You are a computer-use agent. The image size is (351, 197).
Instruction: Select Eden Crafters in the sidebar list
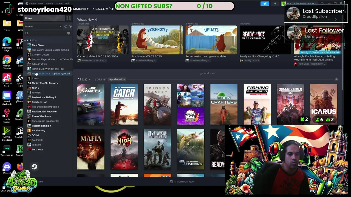pos(39,64)
